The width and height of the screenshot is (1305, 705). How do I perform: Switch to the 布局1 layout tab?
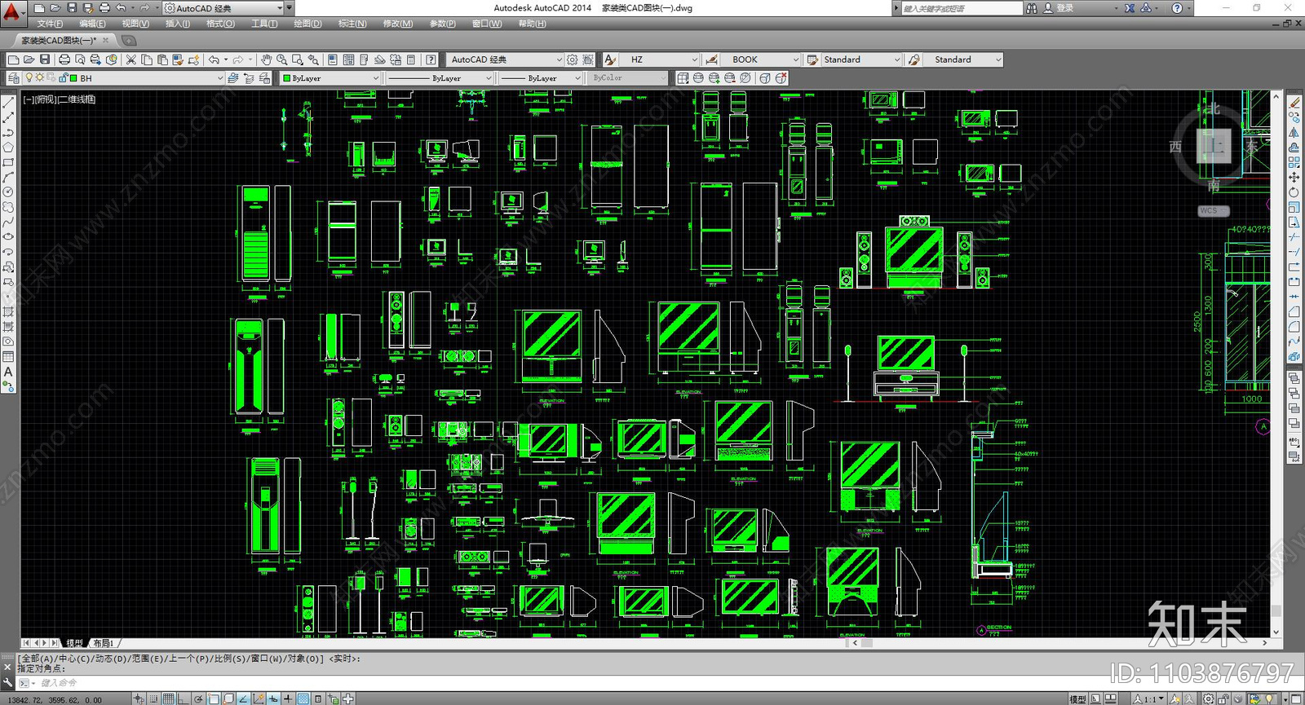(104, 643)
